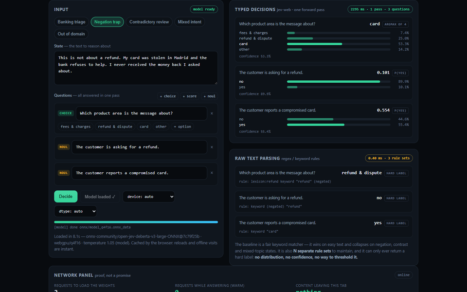Click the '[model] done onnx/model_q4f16.onnx_data' log line
467x292 pixels.
(92, 227)
